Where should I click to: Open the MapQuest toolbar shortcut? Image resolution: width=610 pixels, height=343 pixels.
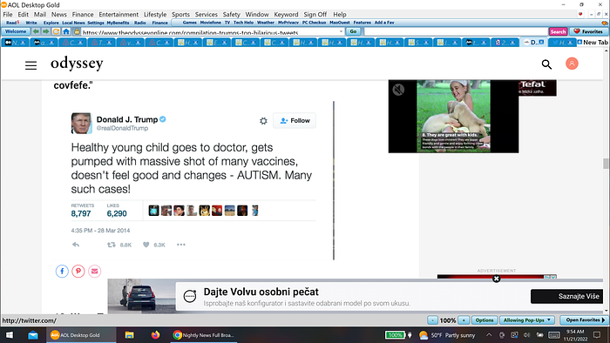(340, 23)
